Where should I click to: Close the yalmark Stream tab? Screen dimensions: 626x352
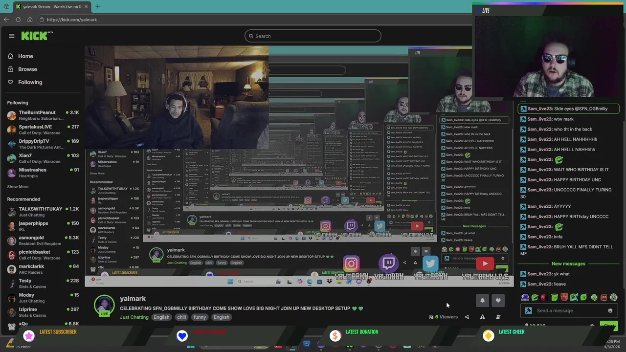pyautogui.click(x=86, y=7)
